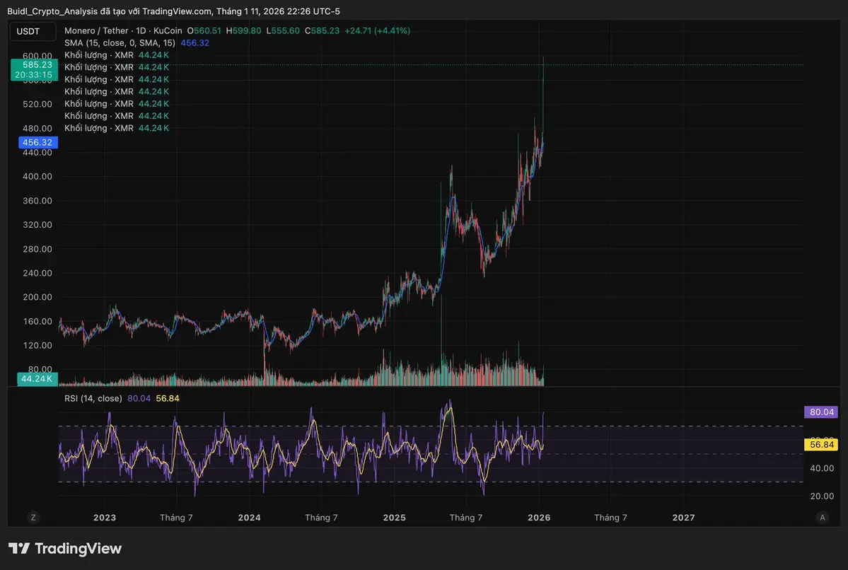Click the purple 80.04 RSI value tag
Screen dimensions: 848x570
[x=821, y=412]
